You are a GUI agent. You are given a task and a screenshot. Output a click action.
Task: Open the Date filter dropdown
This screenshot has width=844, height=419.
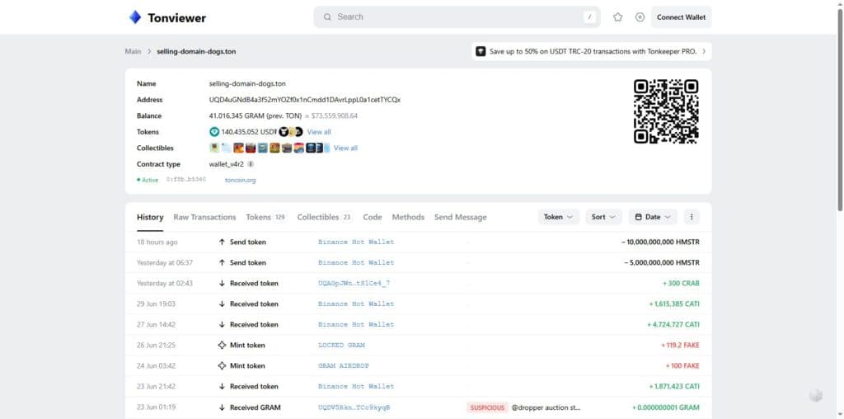[653, 217]
